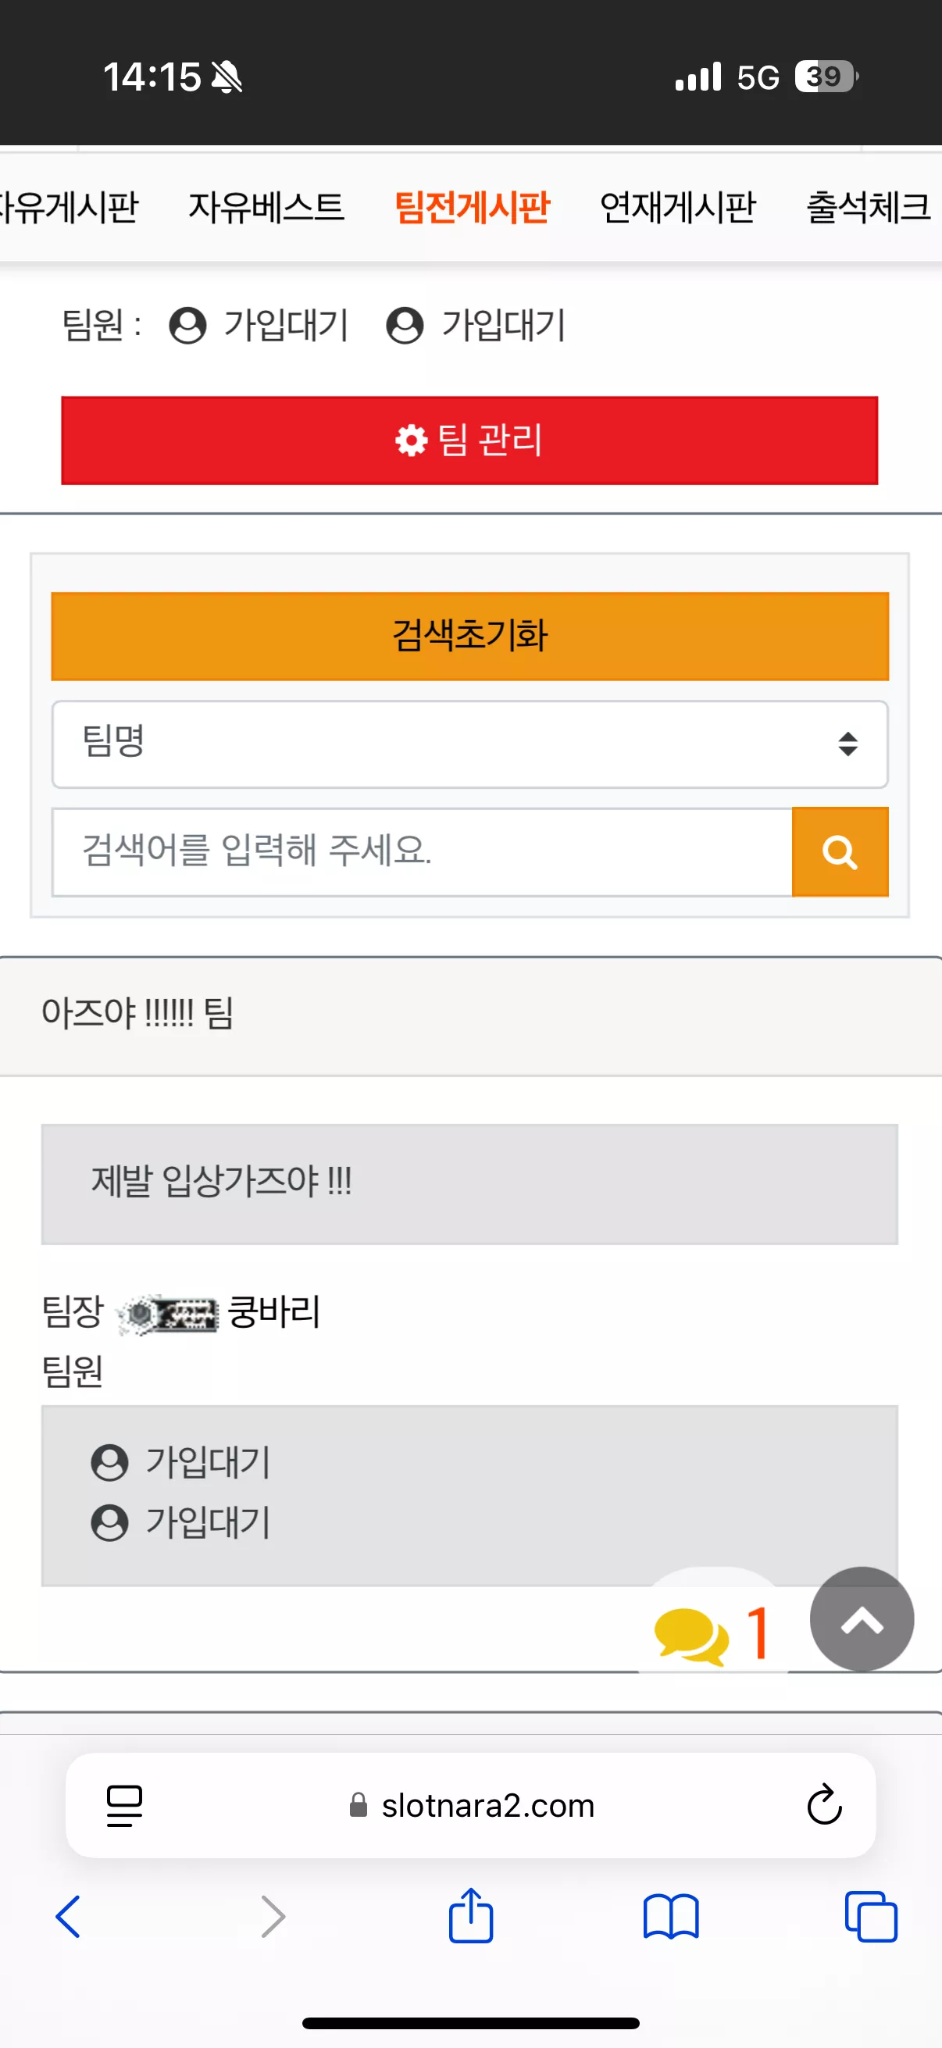
Task: Select the 팀전게시판 tab
Action: (473, 208)
